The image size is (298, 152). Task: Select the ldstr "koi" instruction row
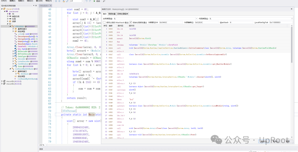point(196,99)
